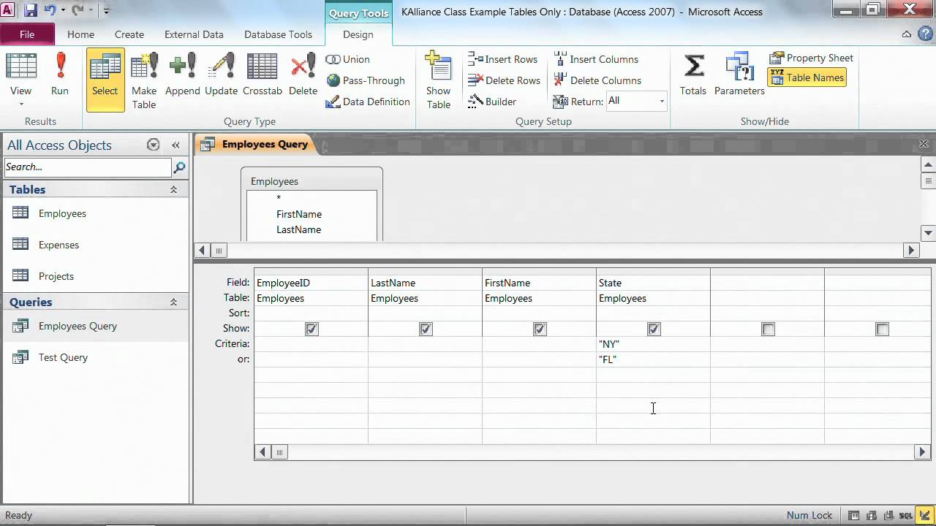The width and height of the screenshot is (936, 526).
Task: Click the State field cell in grid
Action: pyautogui.click(x=653, y=283)
